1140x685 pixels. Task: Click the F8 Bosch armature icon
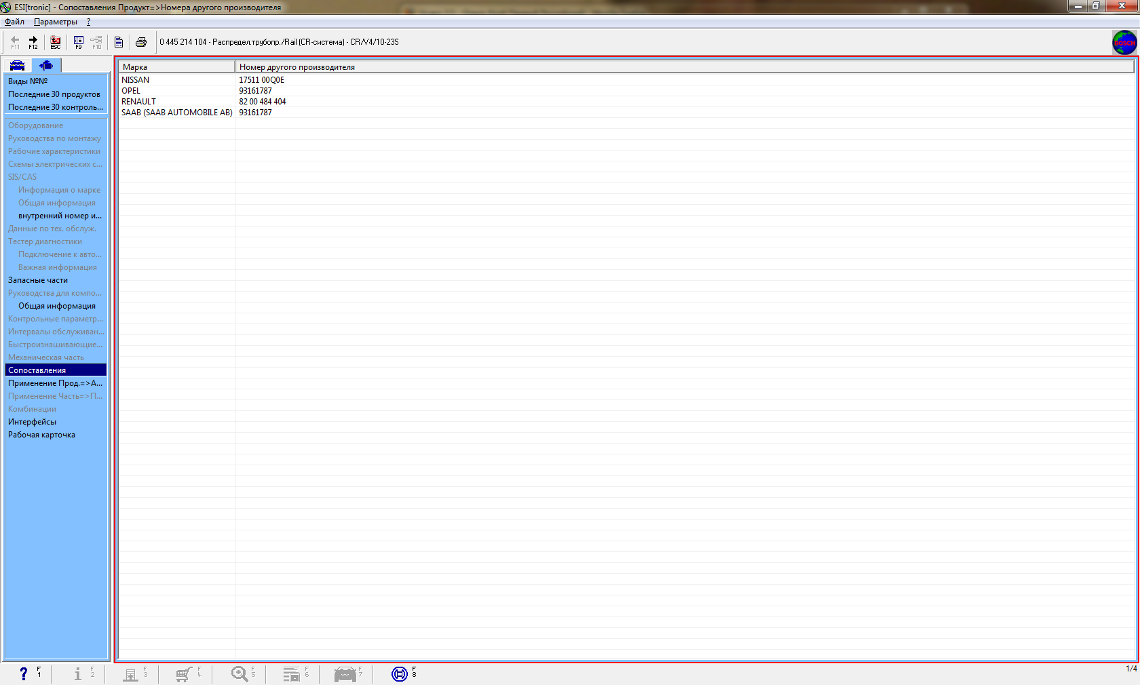pyautogui.click(x=400, y=673)
